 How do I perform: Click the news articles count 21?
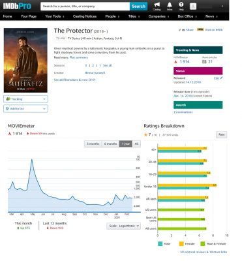[x=210, y=62]
